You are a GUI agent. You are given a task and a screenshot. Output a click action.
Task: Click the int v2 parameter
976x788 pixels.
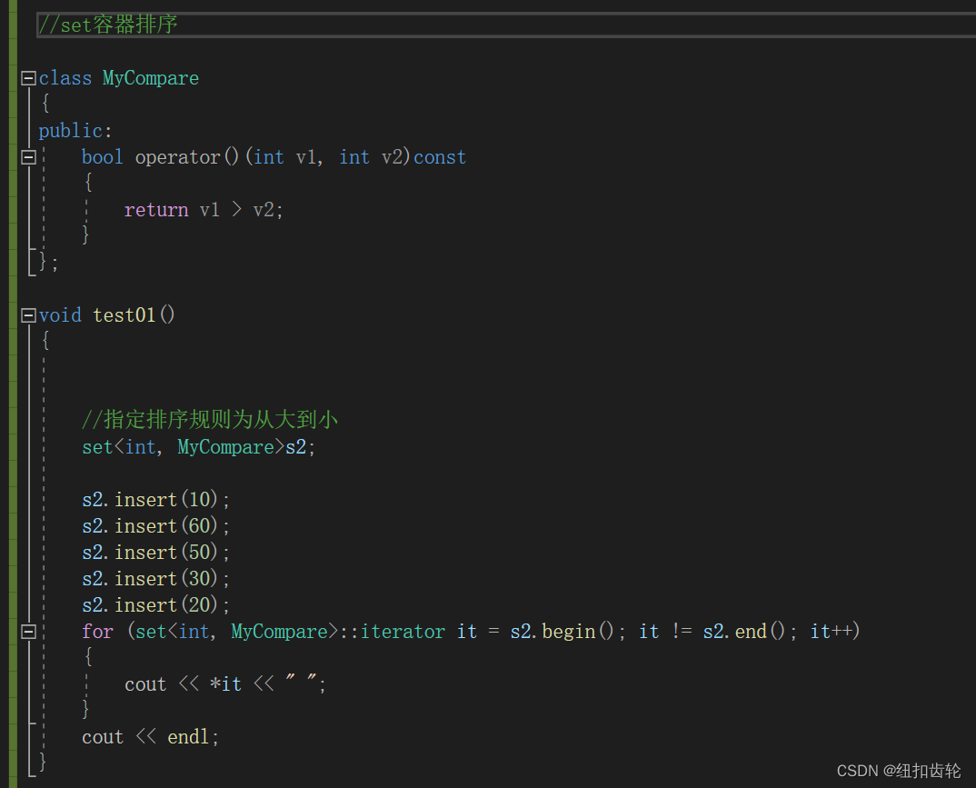tap(371, 157)
